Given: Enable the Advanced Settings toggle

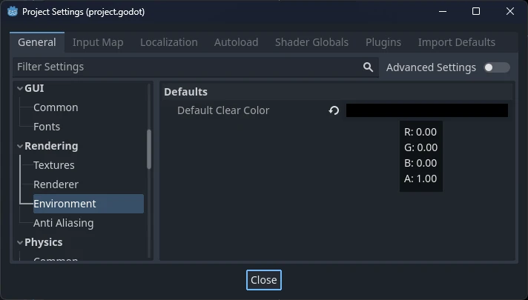Looking at the screenshot, I should 497,67.
